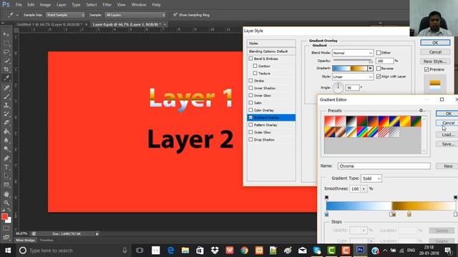This screenshot has height=257, width=458.
Task: Enable Color Overlay checkbox
Action: [x=250, y=110]
